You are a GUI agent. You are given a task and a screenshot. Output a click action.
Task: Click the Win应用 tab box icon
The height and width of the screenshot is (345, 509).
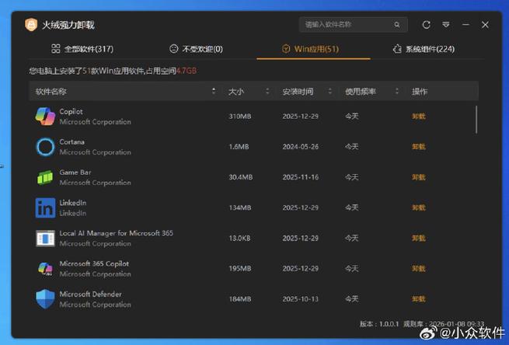tap(286, 49)
